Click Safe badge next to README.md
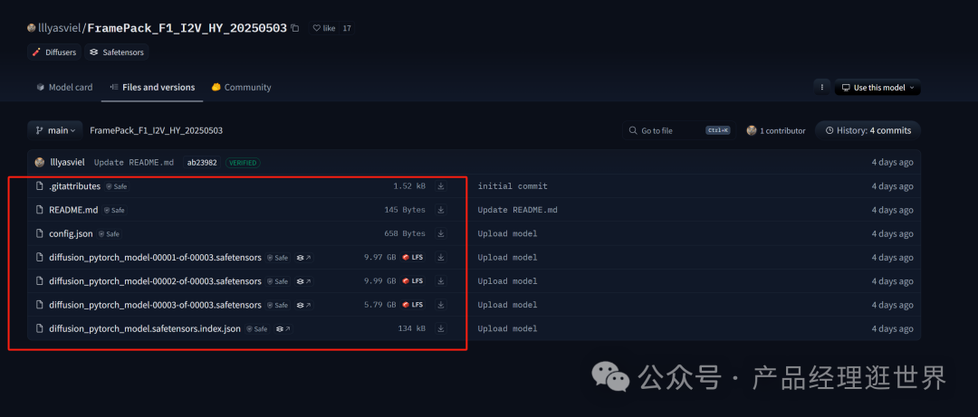The width and height of the screenshot is (978, 417). [114, 210]
